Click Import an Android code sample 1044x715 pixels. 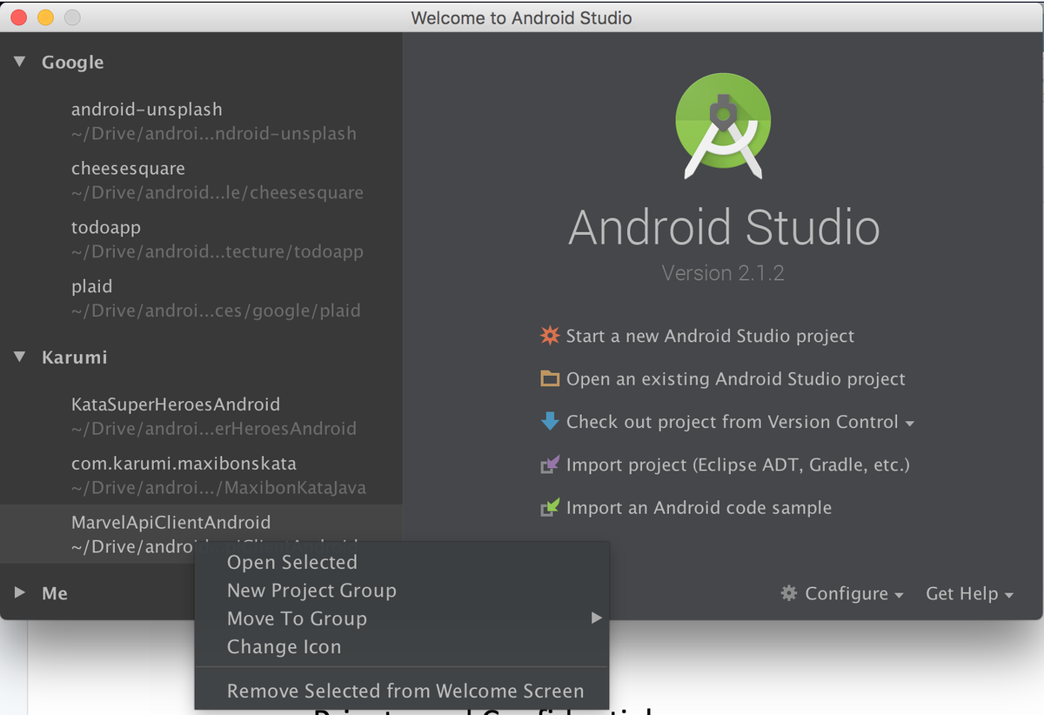pos(699,508)
